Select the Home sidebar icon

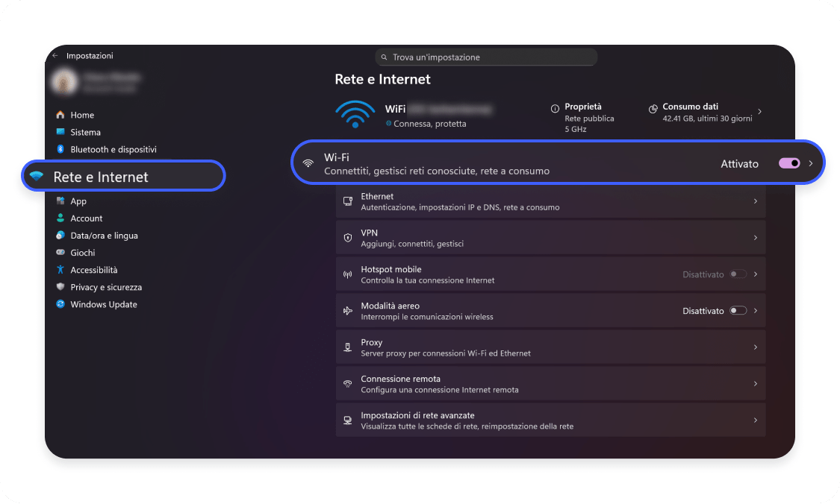61,115
